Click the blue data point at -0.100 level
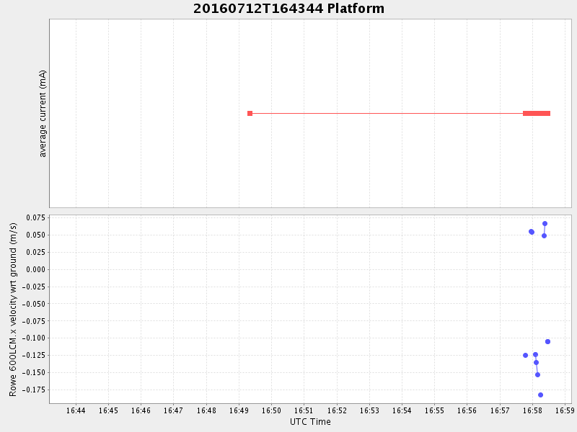 click(x=547, y=341)
